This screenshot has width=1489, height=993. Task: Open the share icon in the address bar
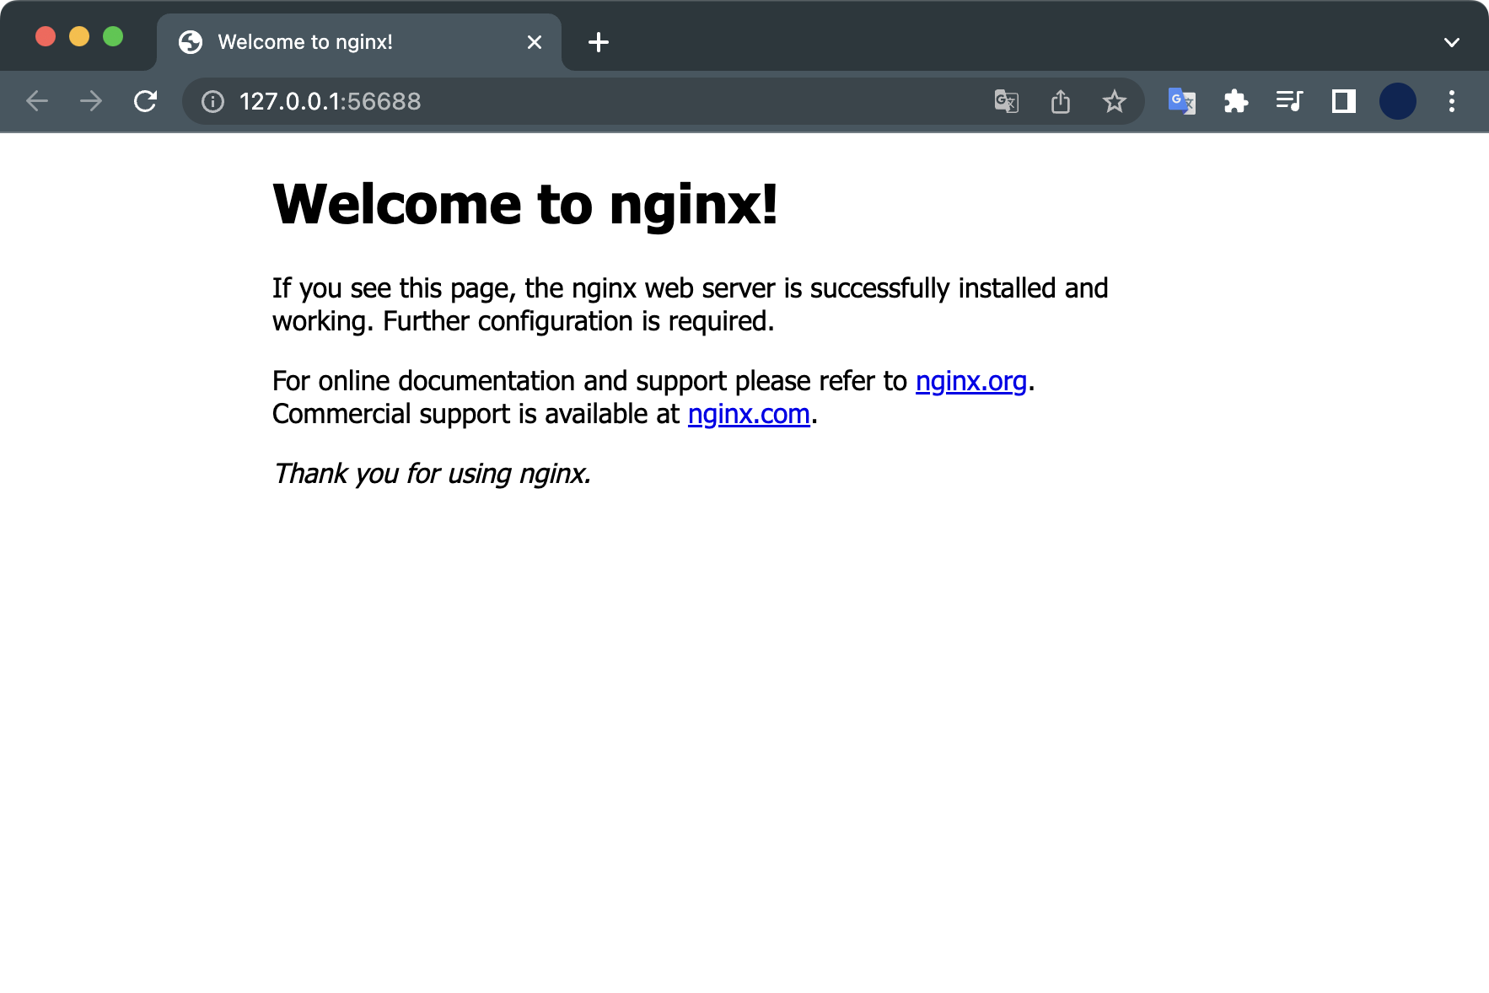pos(1061,101)
